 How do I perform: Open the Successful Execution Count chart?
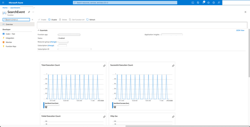[142, 86]
